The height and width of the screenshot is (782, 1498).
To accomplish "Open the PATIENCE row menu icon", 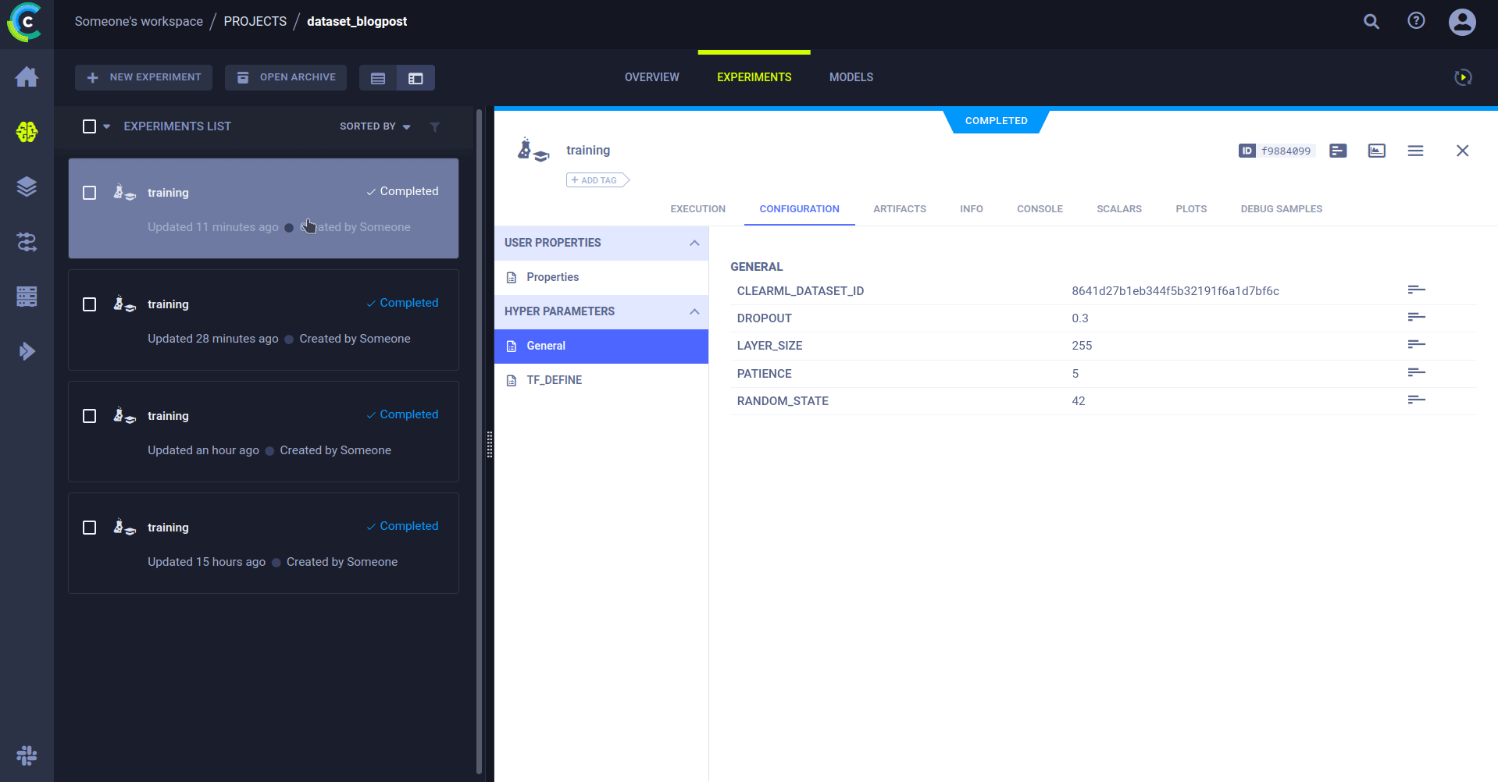I will click(x=1417, y=372).
